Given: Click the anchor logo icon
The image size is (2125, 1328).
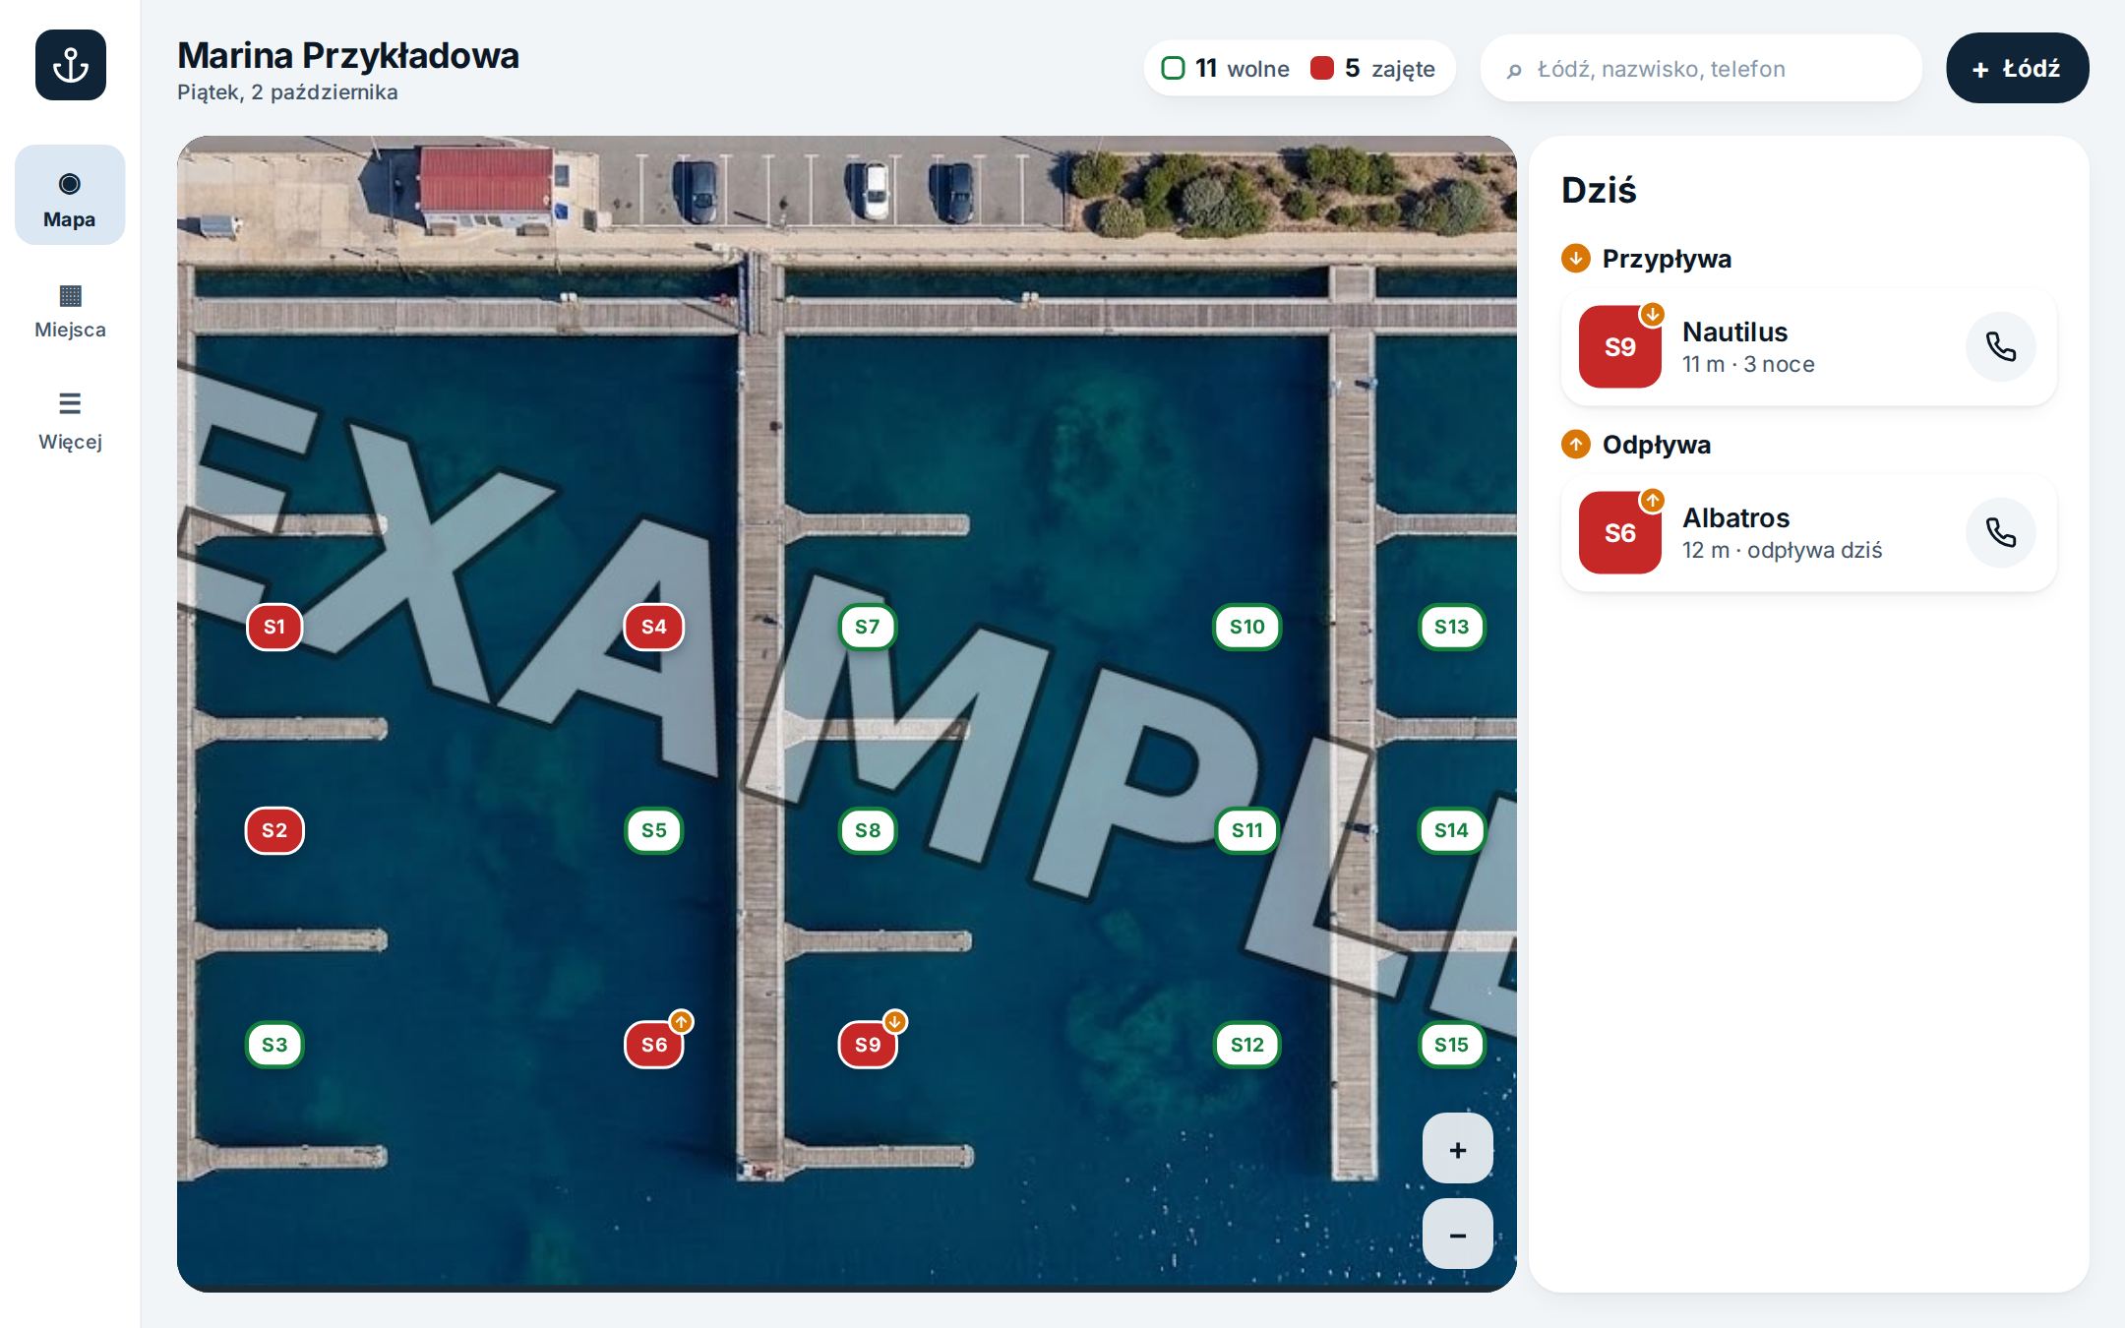Looking at the screenshot, I should click(71, 65).
